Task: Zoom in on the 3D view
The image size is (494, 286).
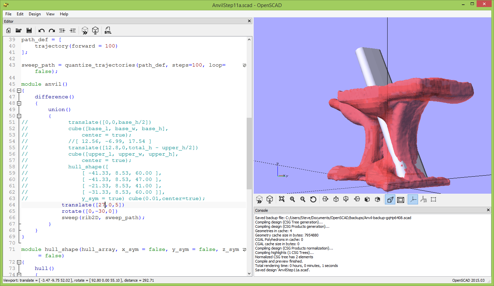Action: point(293,199)
